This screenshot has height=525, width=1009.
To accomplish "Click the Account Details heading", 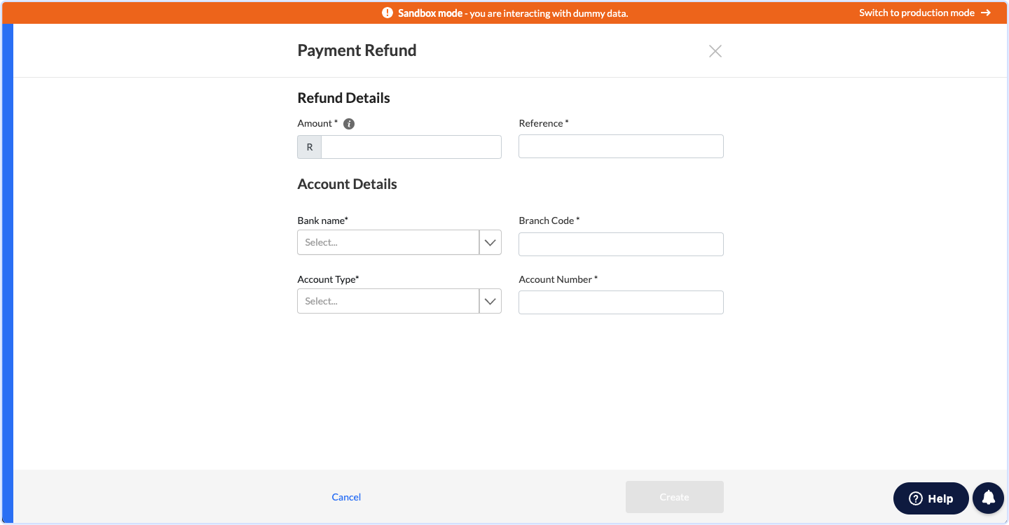I will [x=347, y=184].
